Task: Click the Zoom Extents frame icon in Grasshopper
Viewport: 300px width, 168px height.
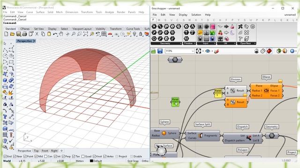Action: point(198,51)
